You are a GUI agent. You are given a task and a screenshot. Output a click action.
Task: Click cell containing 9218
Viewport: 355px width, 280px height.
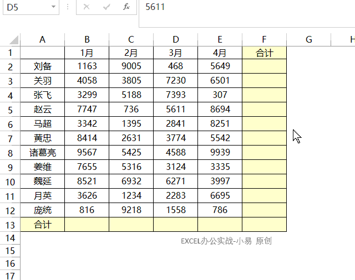(x=131, y=210)
